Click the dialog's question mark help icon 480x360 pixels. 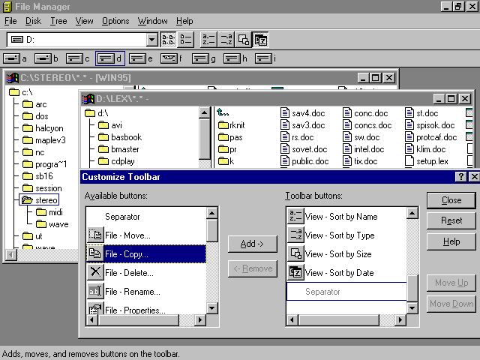coord(460,177)
